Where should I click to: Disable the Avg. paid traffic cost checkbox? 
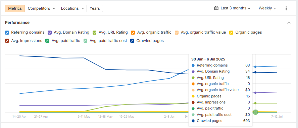click(86, 41)
